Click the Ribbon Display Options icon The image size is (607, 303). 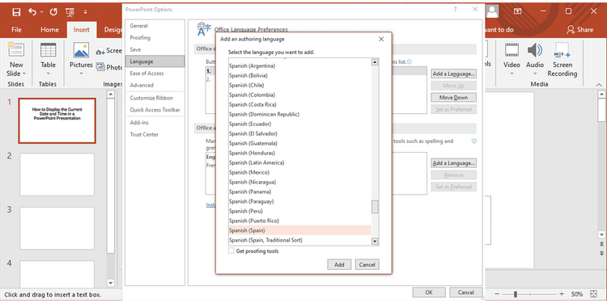click(x=518, y=11)
